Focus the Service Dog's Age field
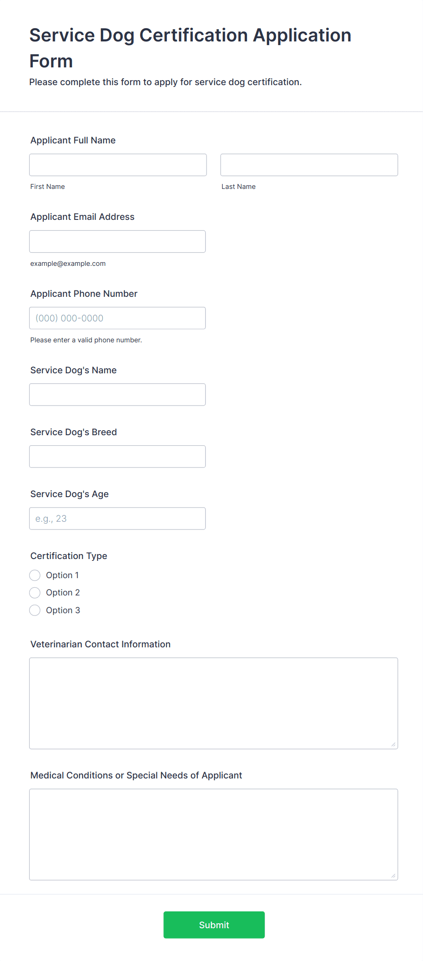Screen dimensions: 423x961 pyautogui.click(x=117, y=519)
